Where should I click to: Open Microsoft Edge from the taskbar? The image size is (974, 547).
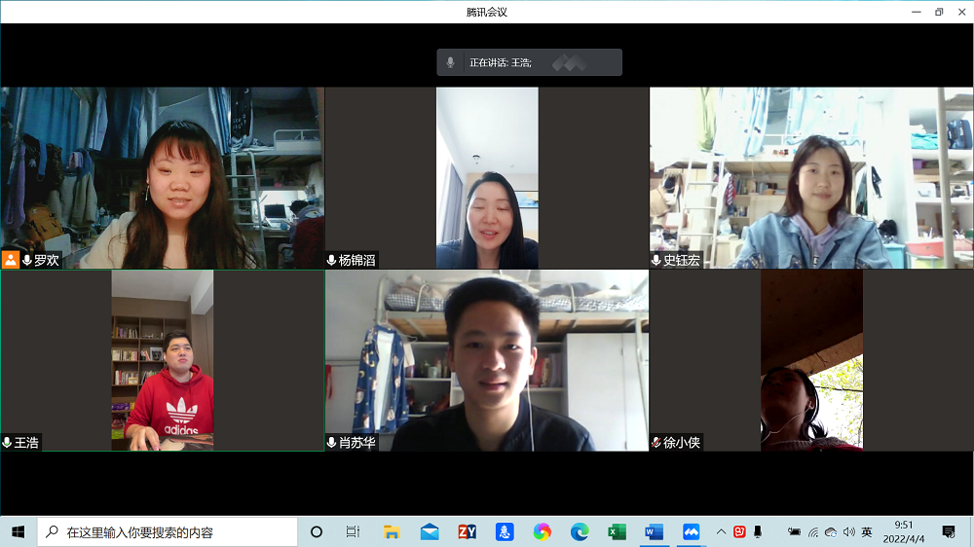580,531
